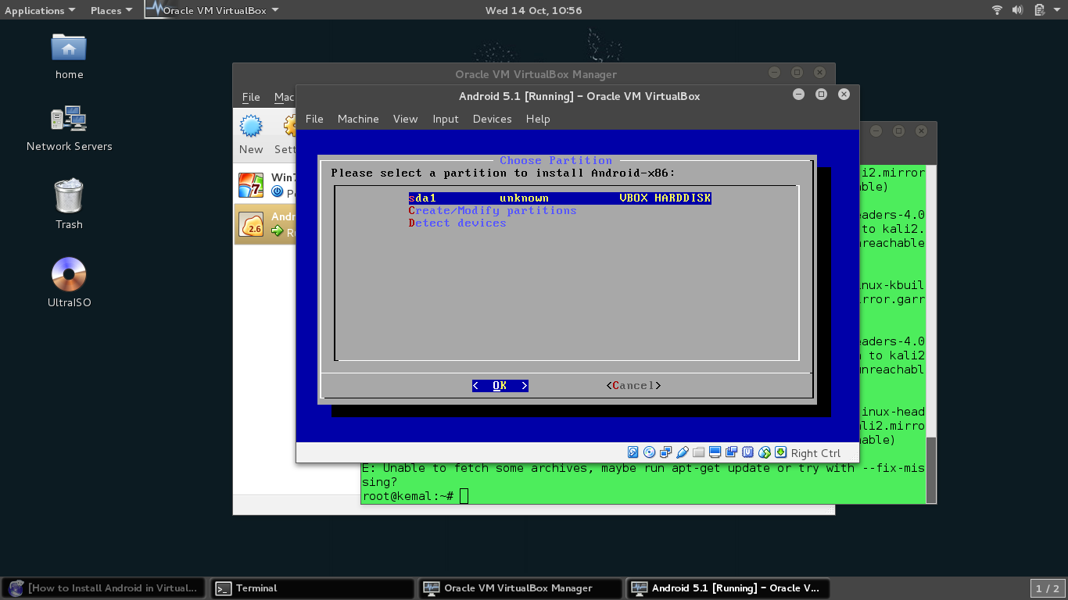The width and height of the screenshot is (1068, 600).
Task: Close the VirtualBox Manager window
Action: (819, 73)
